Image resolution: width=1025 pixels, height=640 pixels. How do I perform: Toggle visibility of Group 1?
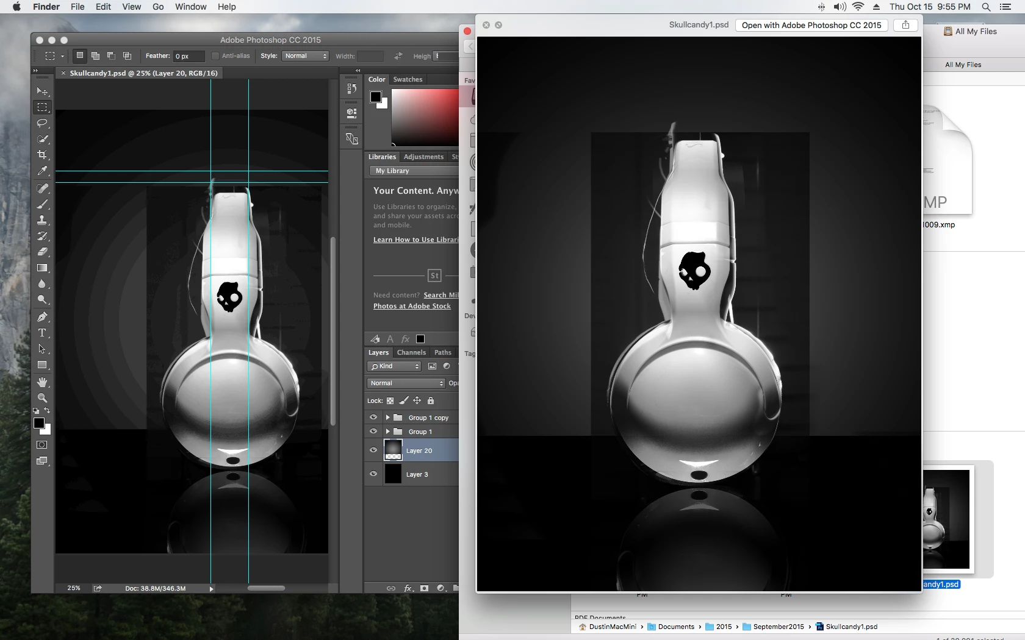click(373, 432)
